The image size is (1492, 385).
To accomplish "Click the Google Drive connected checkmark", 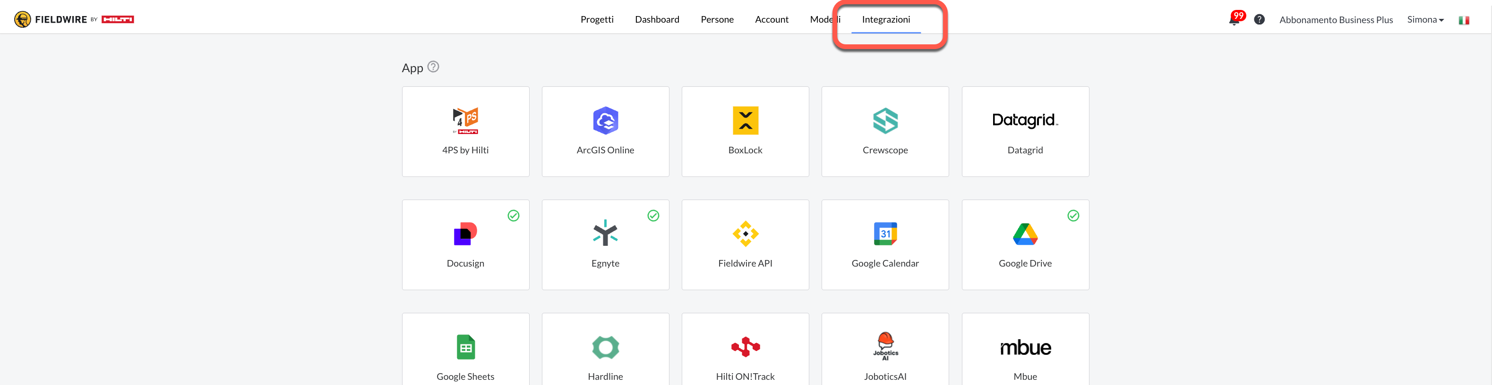I will pyautogui.click(x=1073, y=216).
